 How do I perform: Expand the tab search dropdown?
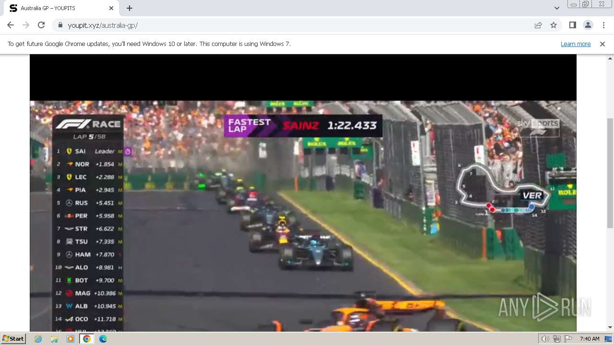tap(556, 8)
